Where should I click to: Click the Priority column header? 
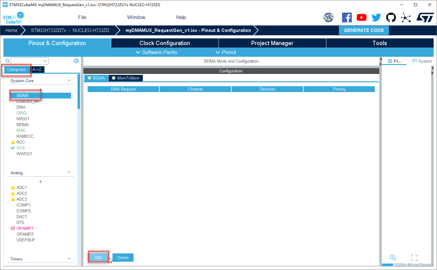(x=339, y=89)
